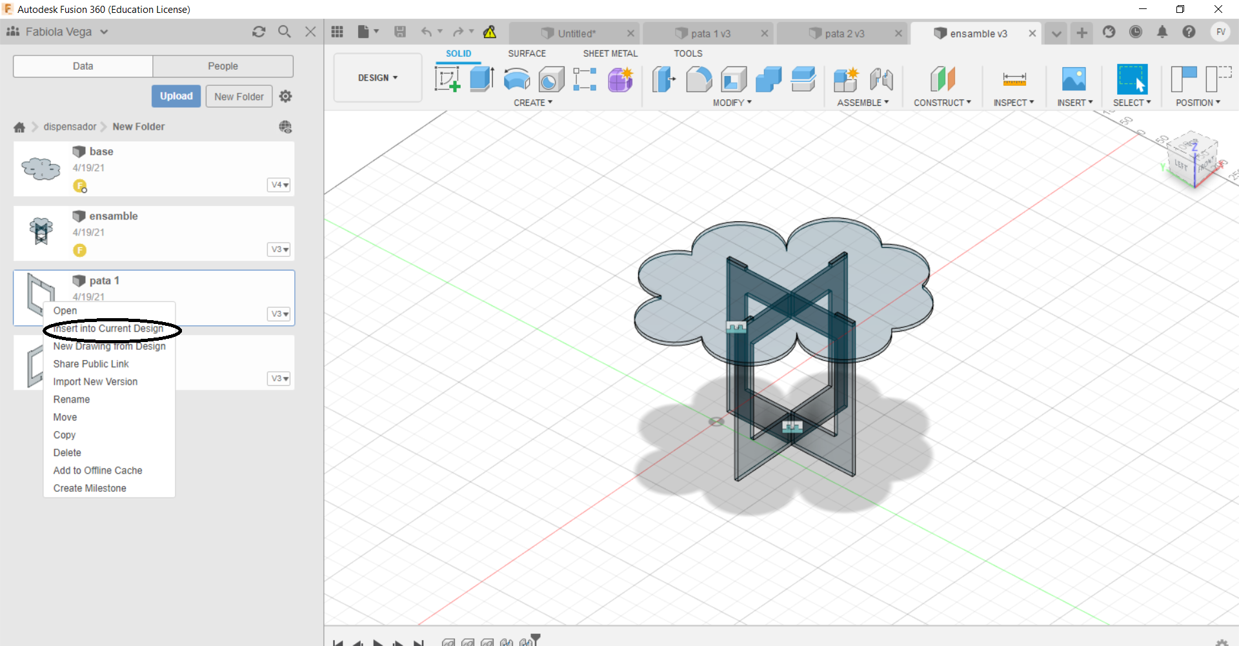The width and height of the screenshot is (1239, 646).
Task: Save the current design
Action: (400, 32)
